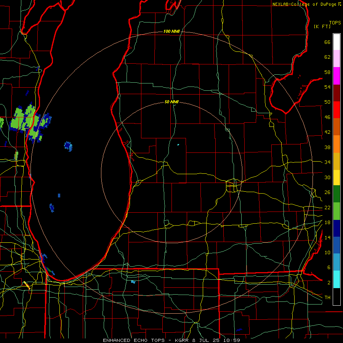Click the legend value "30"
This screenshot has width=343, height=343.
327,177
